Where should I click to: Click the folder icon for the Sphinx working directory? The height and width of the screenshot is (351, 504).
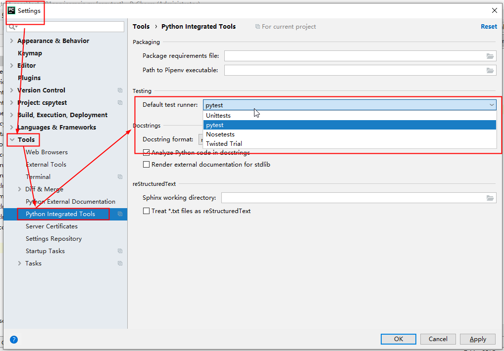coord(490,198)
